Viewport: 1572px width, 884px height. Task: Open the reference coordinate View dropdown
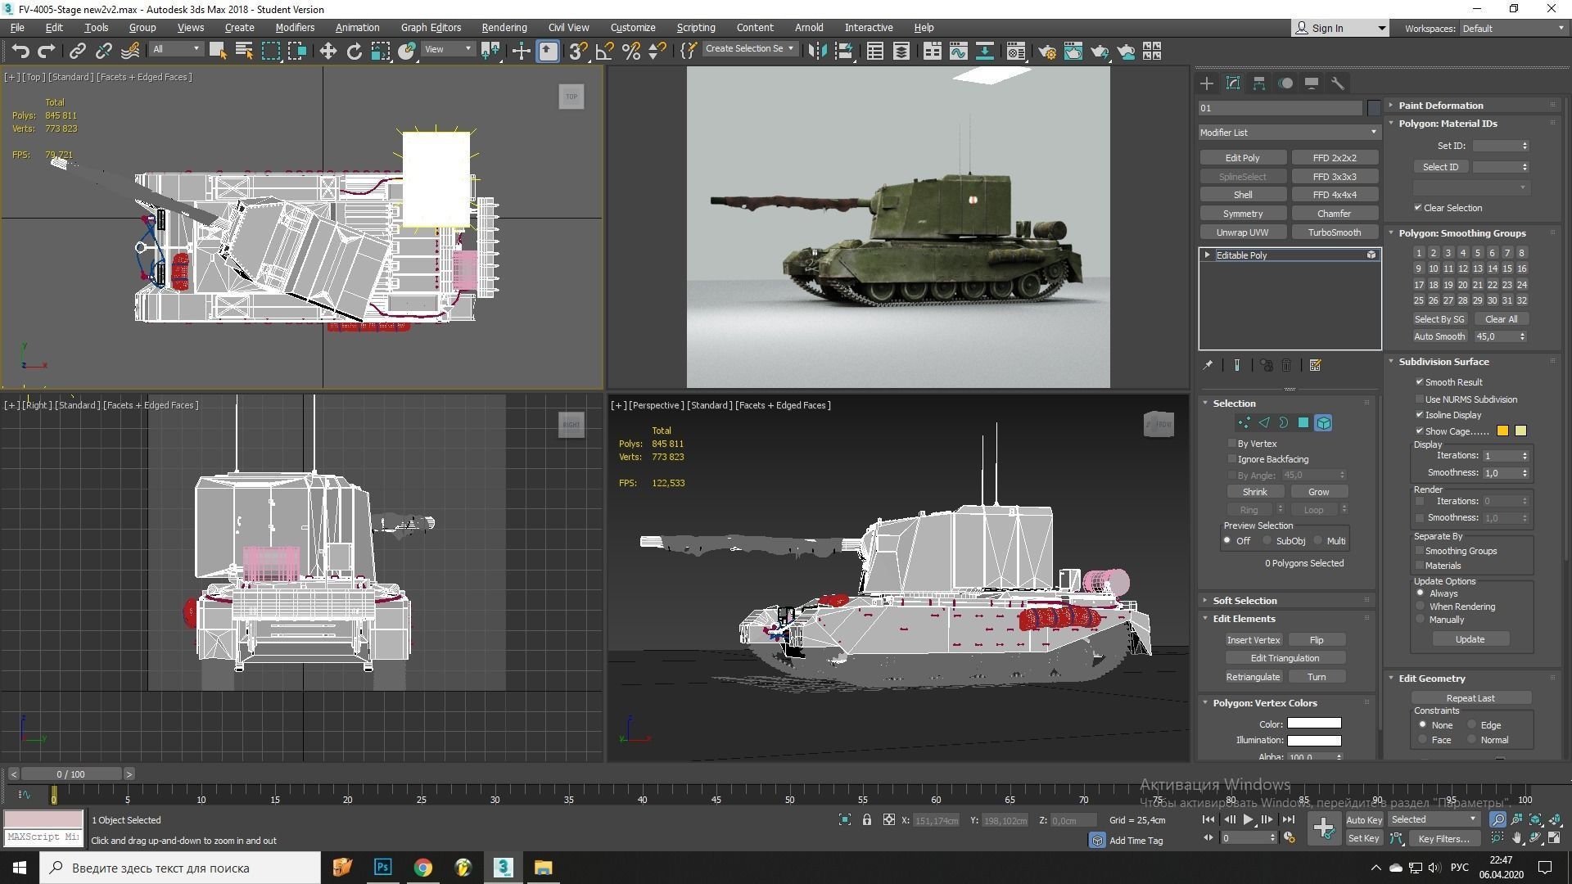pyautogui.click(x=448, y=49)
